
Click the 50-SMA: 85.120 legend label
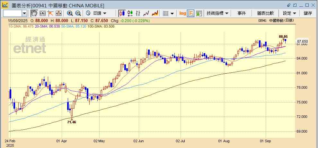[x=74, y=26]
